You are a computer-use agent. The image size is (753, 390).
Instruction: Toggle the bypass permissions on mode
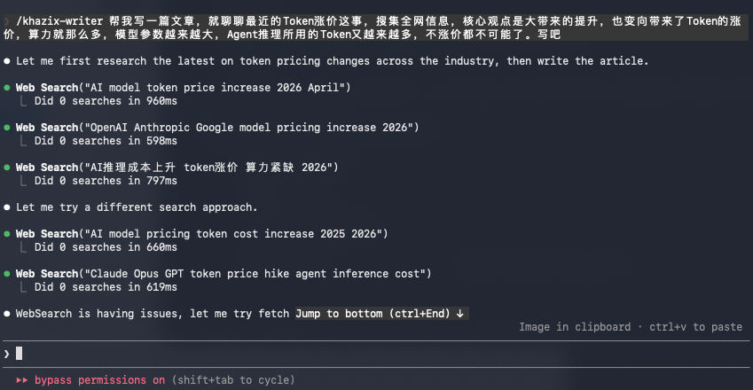pos(99,380)
